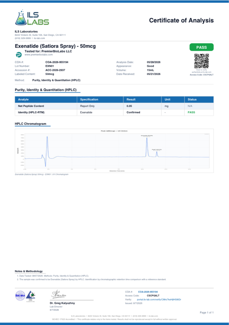
Task: Click the Access Code under QR code
Action: pyautogui.click(x=202, y=75)
